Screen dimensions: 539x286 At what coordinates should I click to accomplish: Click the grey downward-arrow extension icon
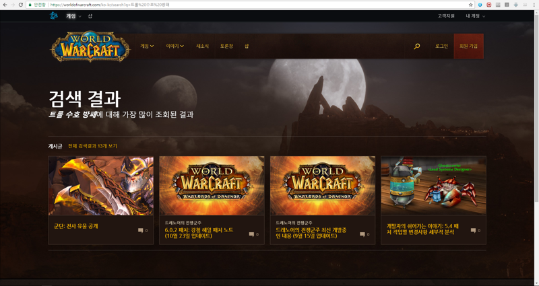click(515, 5)
